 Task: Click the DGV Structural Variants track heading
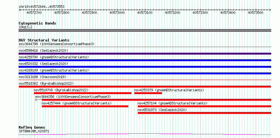44,40
